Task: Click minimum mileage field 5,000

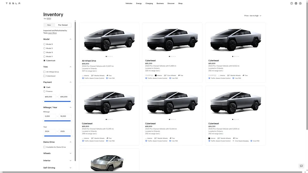Action: pyautogui.click(x=50, y=116)
